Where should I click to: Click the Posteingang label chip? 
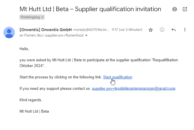(30, 17)
